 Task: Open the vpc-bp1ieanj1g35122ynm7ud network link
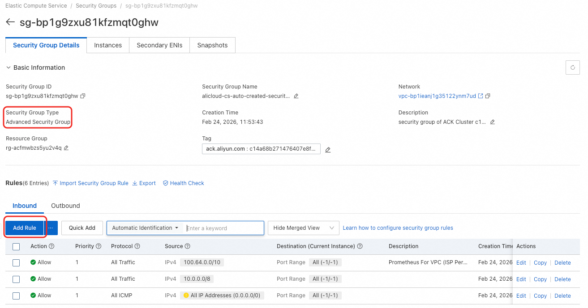pyautogui.click(x=437, y=96)
